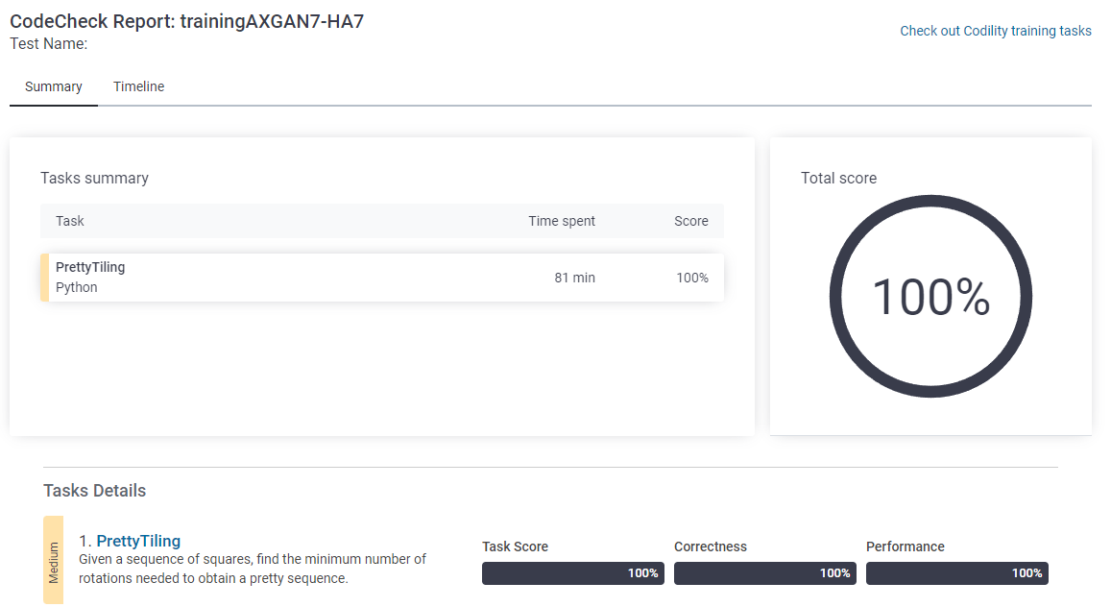Image resolution: width=1111 pixels, height=607 pixels.
Task: Click the Python language label
Action: tap(77, 287)
